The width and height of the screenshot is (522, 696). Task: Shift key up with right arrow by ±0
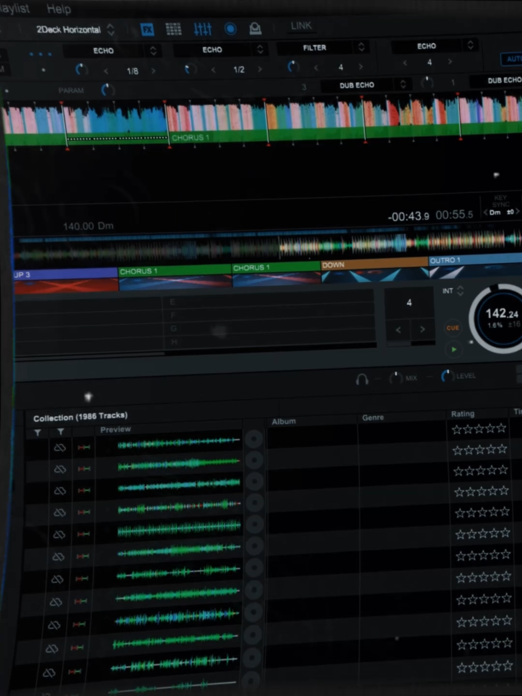point(517,212)
